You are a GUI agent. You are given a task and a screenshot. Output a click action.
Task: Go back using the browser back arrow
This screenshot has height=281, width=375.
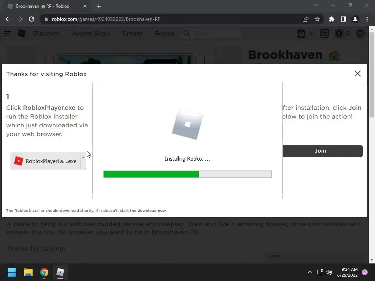(x=8, y=19)
